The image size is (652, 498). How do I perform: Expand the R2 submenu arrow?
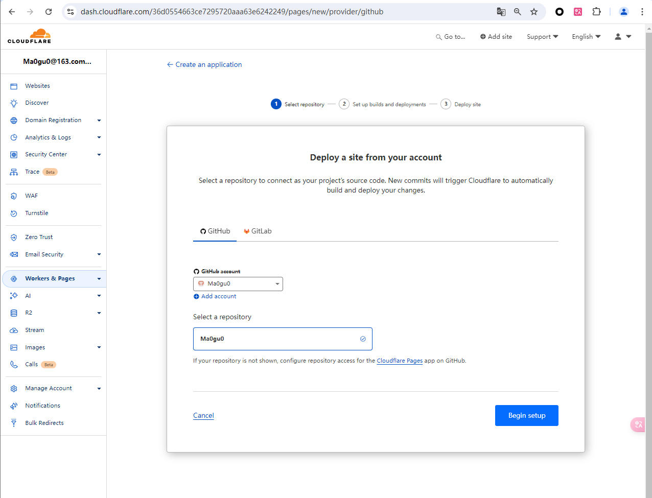point(99,313)
